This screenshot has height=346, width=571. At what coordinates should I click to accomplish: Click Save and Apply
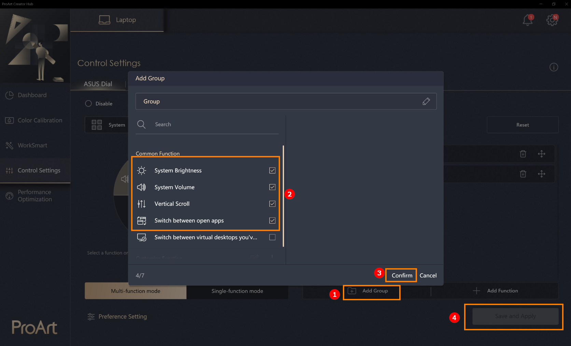pos(515,316)
